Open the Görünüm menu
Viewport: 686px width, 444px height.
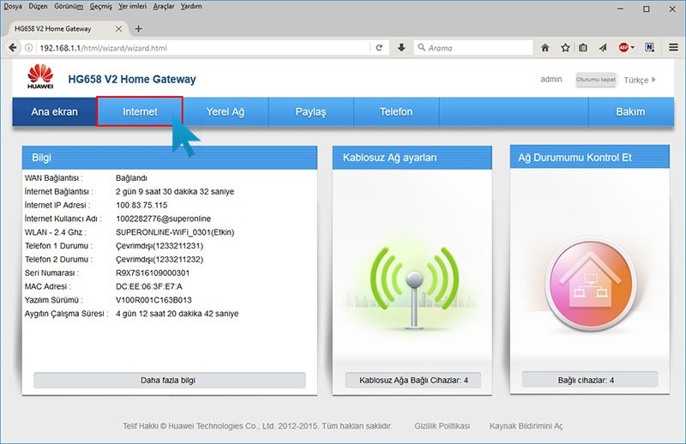pyautogui.click(x=69, y=6)
